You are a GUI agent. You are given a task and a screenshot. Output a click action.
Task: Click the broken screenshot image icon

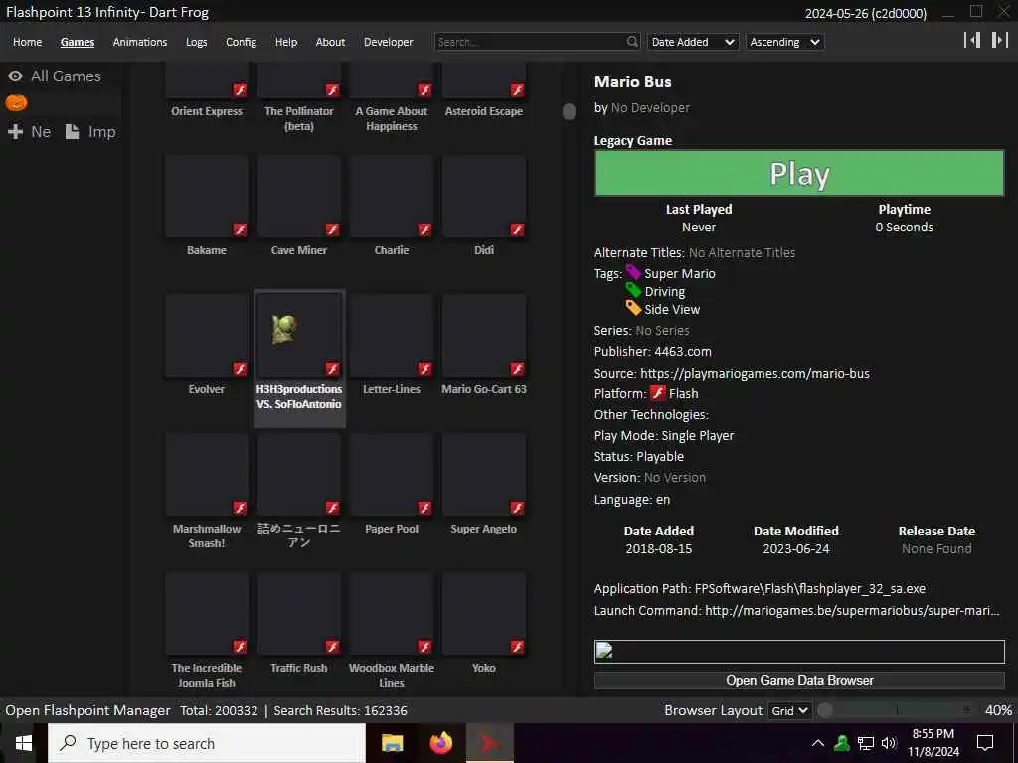pyautogui.click(x=604, y=650)
